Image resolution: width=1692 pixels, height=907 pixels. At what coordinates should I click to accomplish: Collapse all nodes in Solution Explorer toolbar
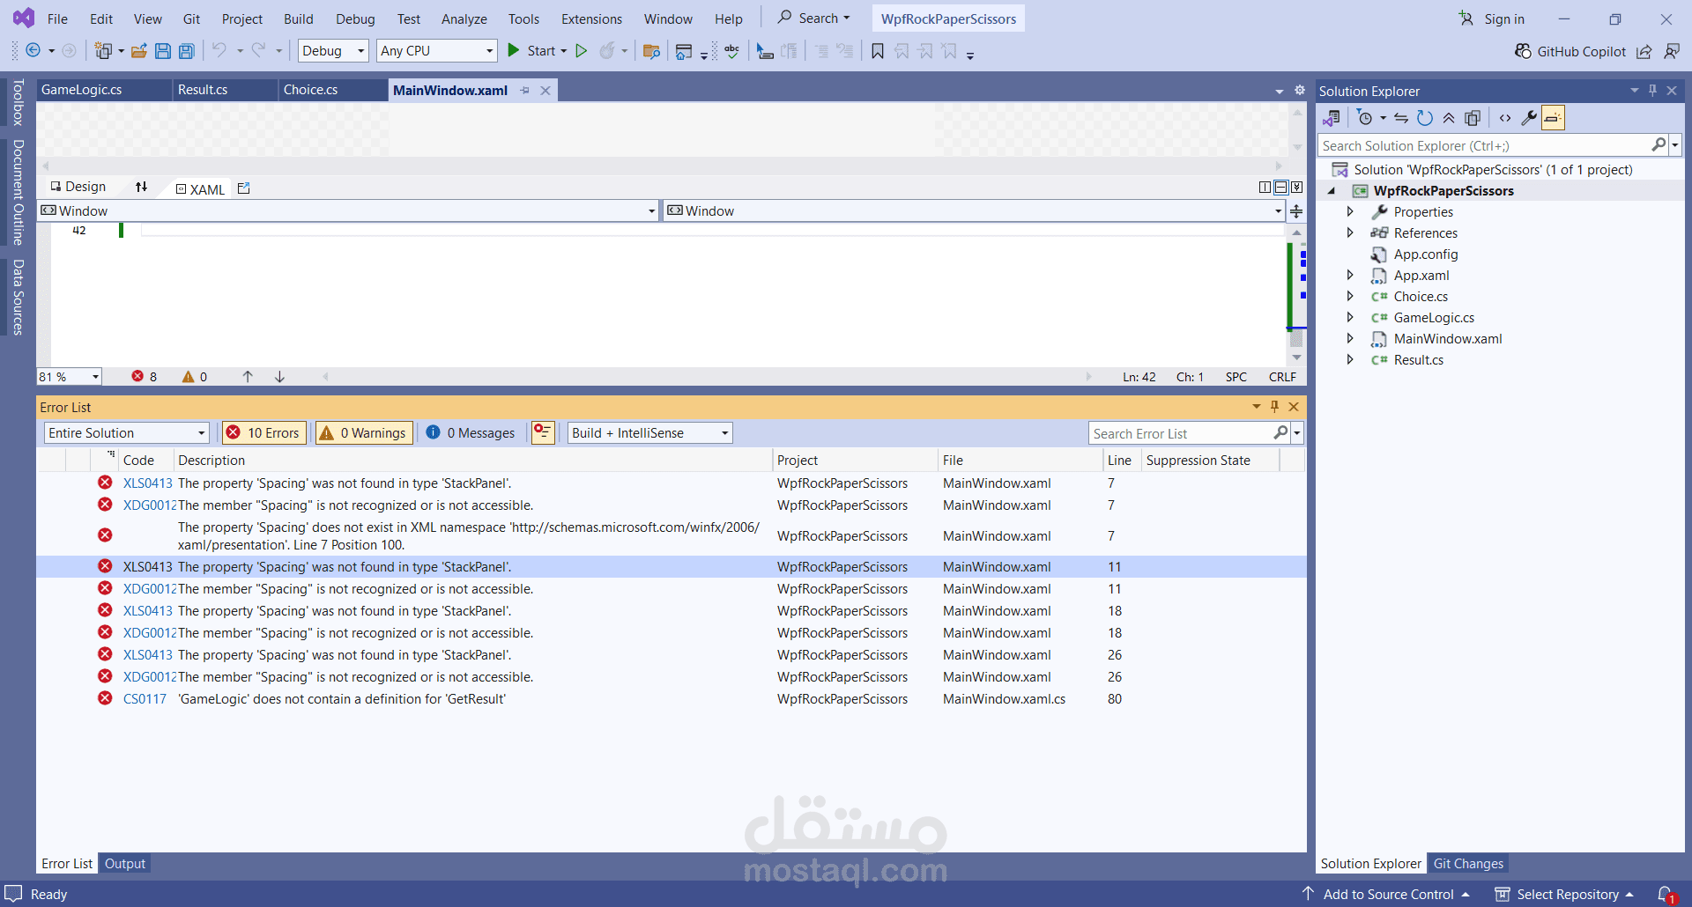(x=1449, y=118)
